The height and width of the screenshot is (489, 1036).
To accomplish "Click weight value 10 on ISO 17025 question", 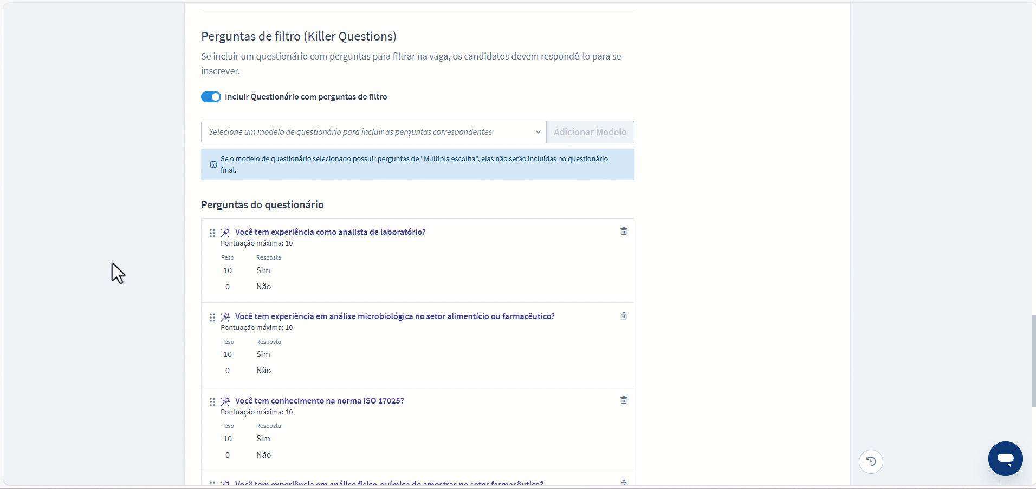I will tap(227, 439).
